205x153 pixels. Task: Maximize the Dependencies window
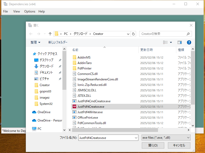pyautogui.click(x=186, y=4)
